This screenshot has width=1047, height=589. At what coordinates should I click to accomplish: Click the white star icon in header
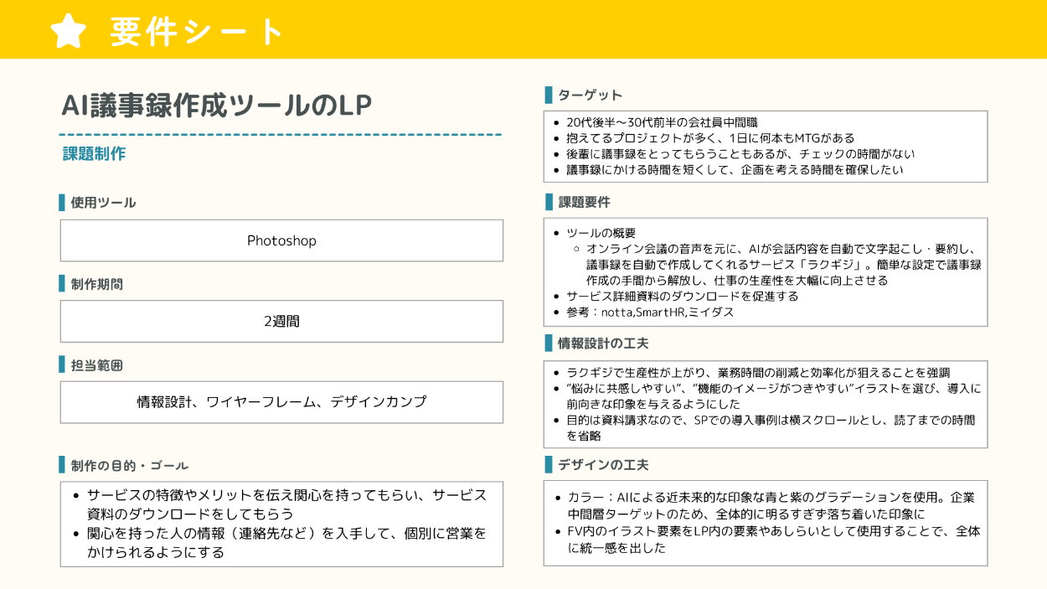point(69,30)
